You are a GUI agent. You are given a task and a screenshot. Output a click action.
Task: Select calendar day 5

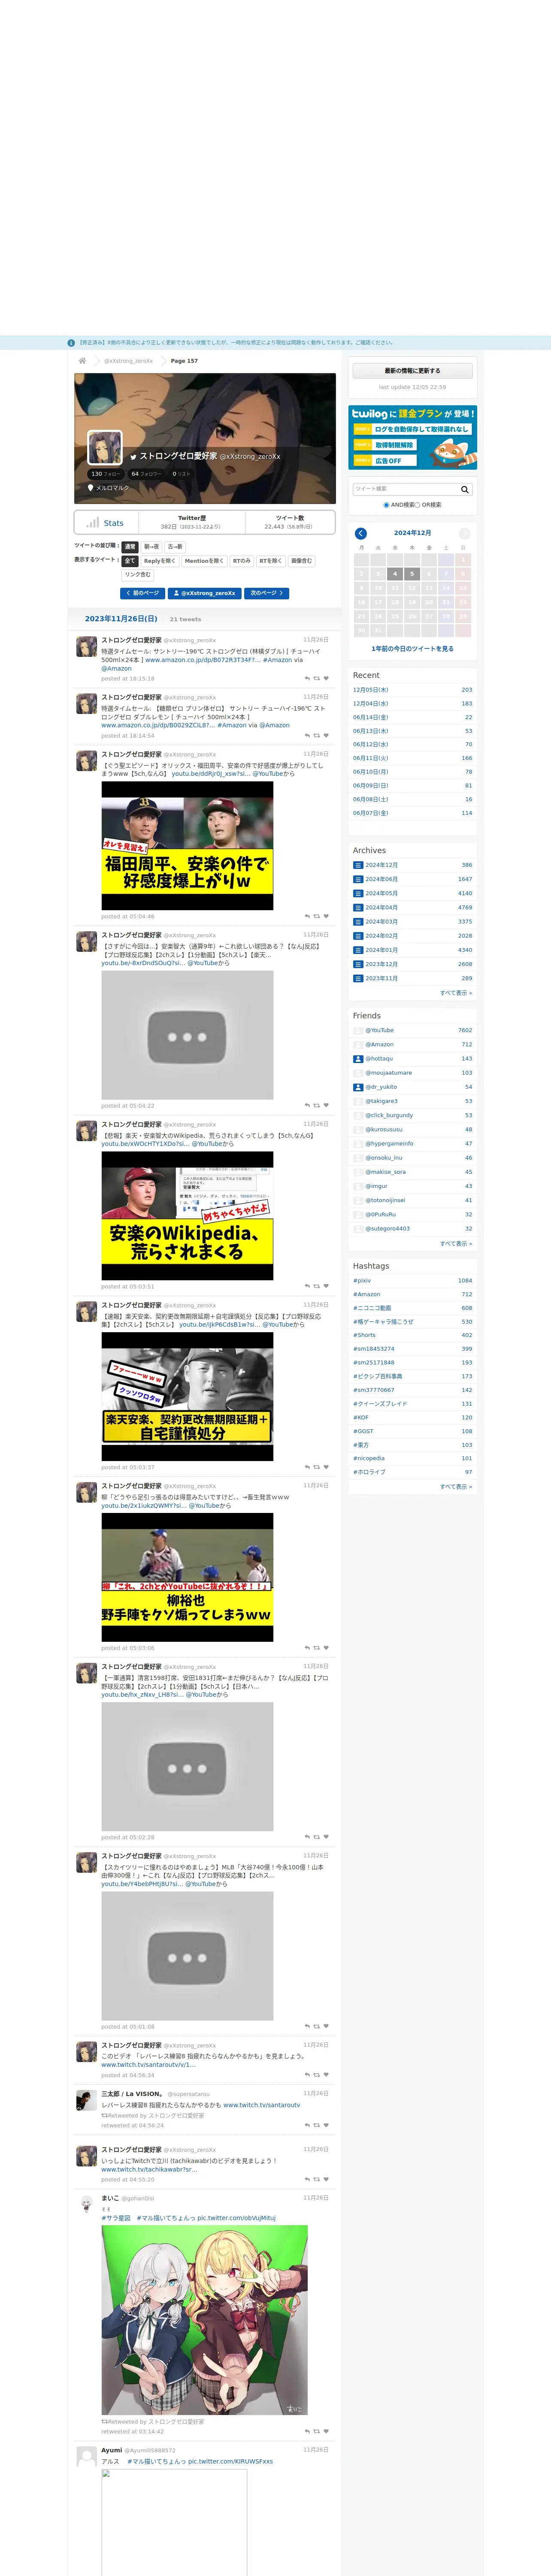tap(412, 574)
